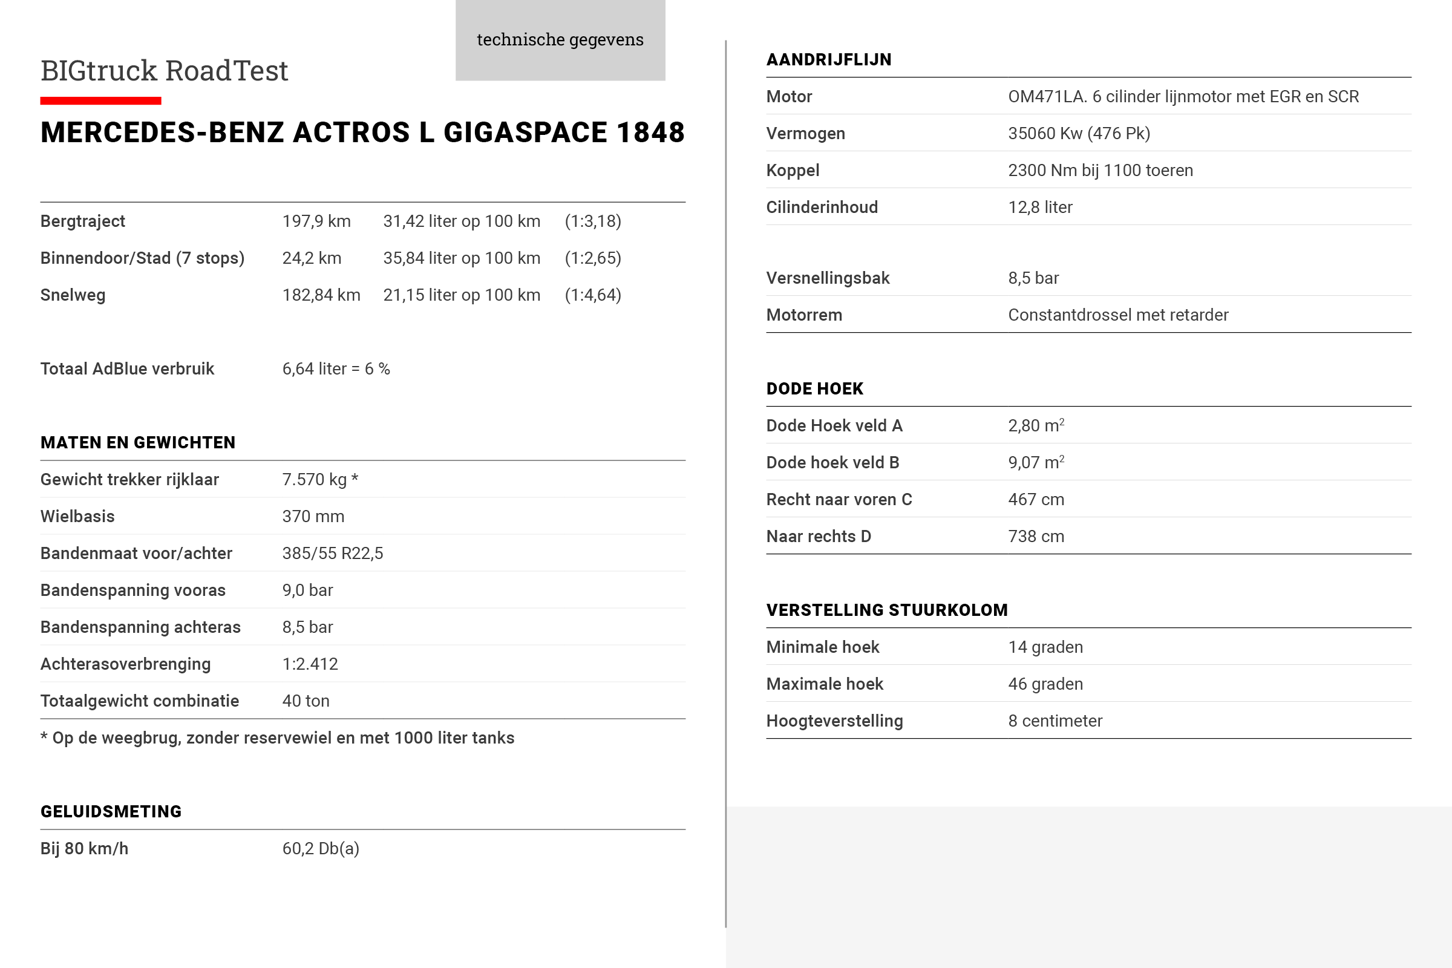This screenshot has width=1452, height=968.
Task: Select the value '12,8 liter'
Action: pos(1039,207)
